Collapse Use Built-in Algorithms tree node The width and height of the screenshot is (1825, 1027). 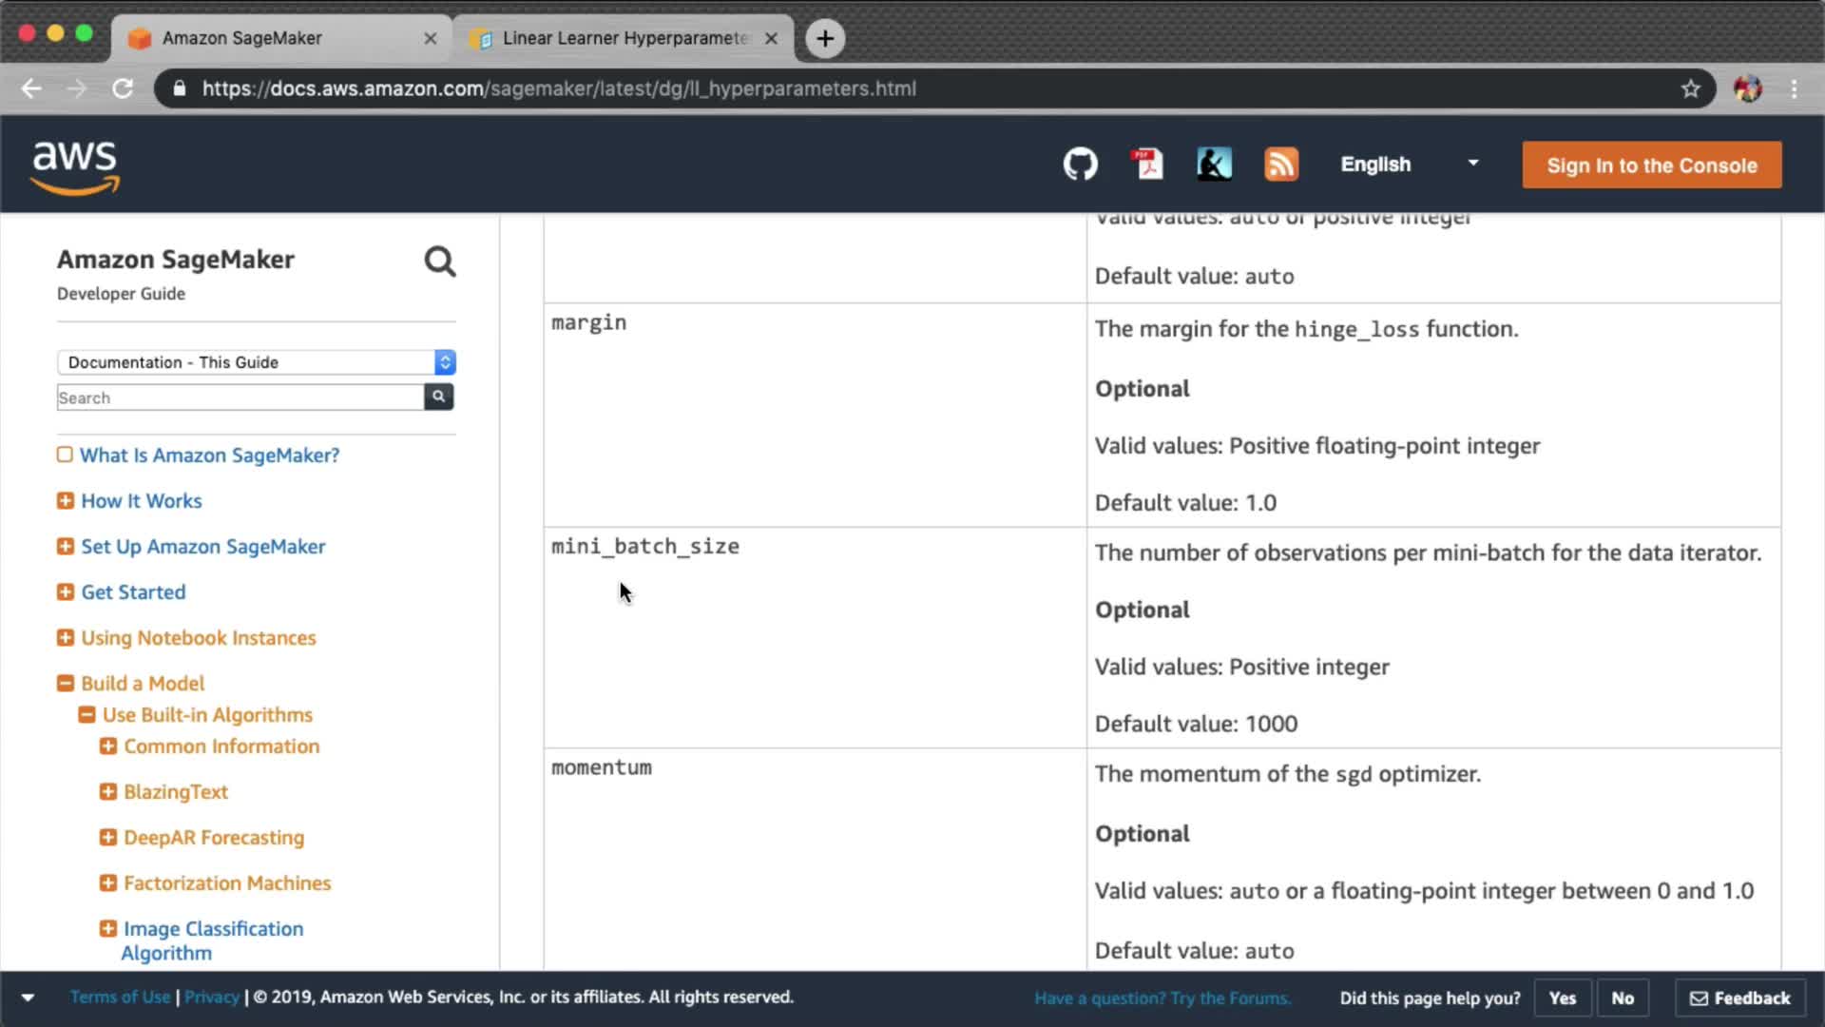pyautogui.click(x=86, y=715)
